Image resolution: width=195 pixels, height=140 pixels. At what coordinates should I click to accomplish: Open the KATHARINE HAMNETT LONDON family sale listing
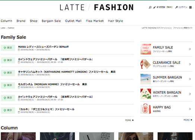(x=67, y=72)
